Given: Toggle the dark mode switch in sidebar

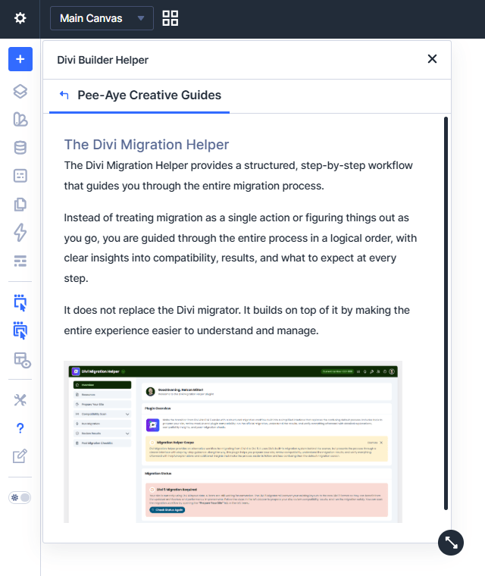Looking at the screenshot, I should coord(20,497).
